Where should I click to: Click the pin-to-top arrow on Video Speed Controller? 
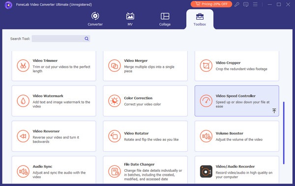coord(274,110)
